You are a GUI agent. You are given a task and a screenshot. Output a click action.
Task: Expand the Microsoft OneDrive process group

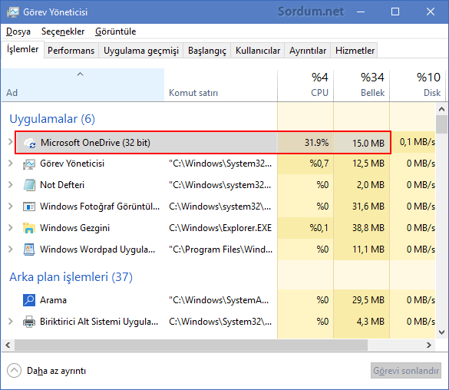pyautogui.click(x=10, y=142)
